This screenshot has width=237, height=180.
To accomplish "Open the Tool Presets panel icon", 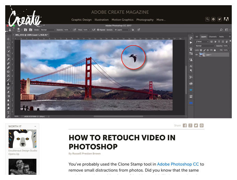I will [191, 77].
